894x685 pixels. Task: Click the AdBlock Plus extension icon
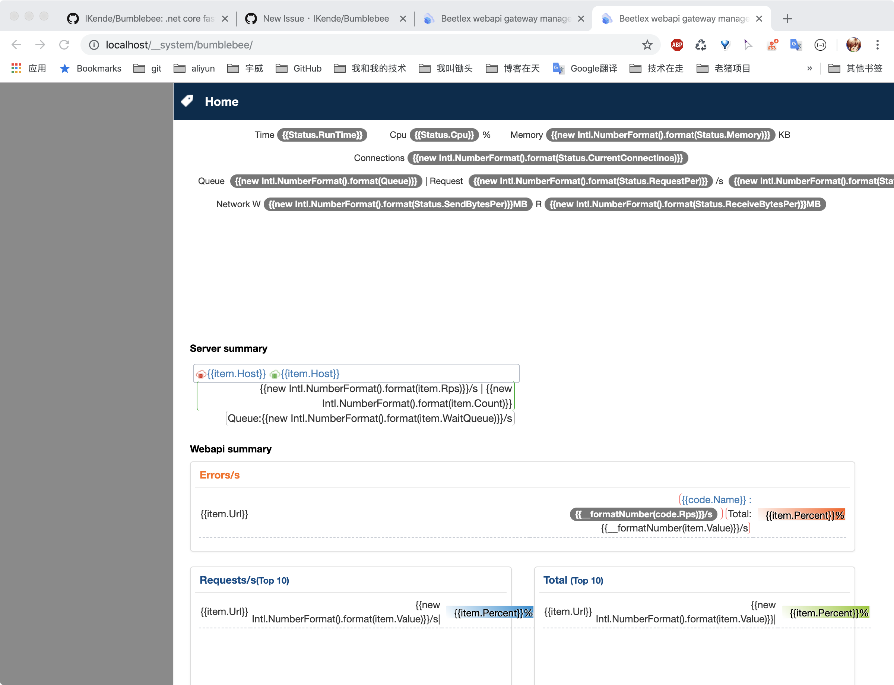click(x=677, y=45)
